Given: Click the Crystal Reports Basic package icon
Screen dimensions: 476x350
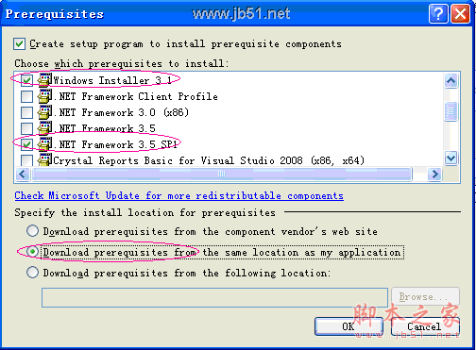Looking at the screenshot, I should point(44,159).
